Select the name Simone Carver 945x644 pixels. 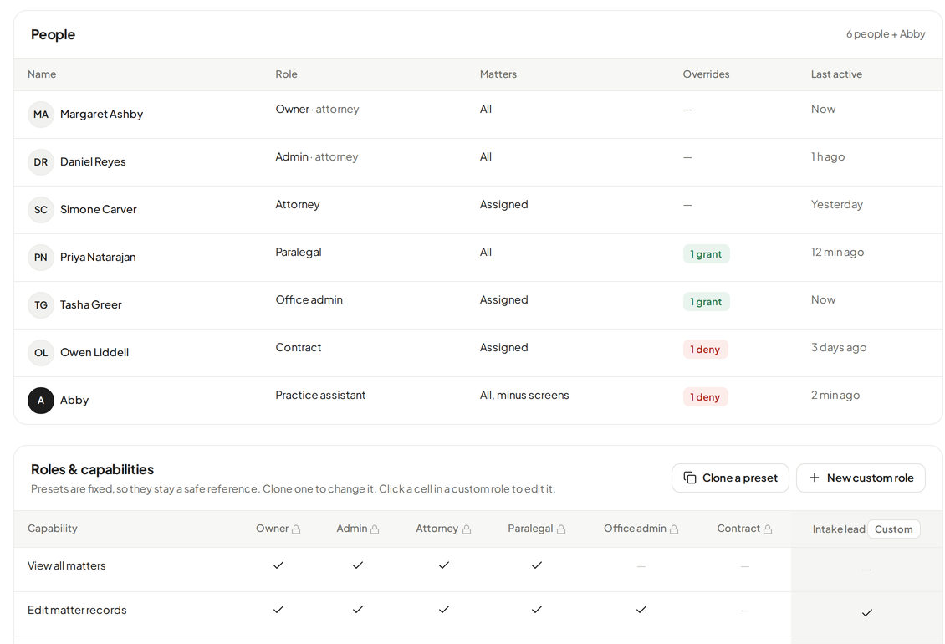98,209
